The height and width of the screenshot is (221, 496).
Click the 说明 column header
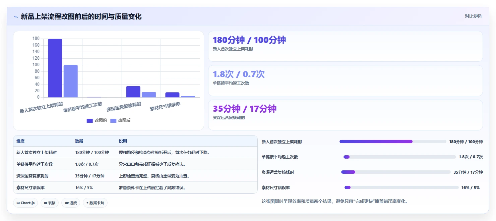tap(123, 141)
